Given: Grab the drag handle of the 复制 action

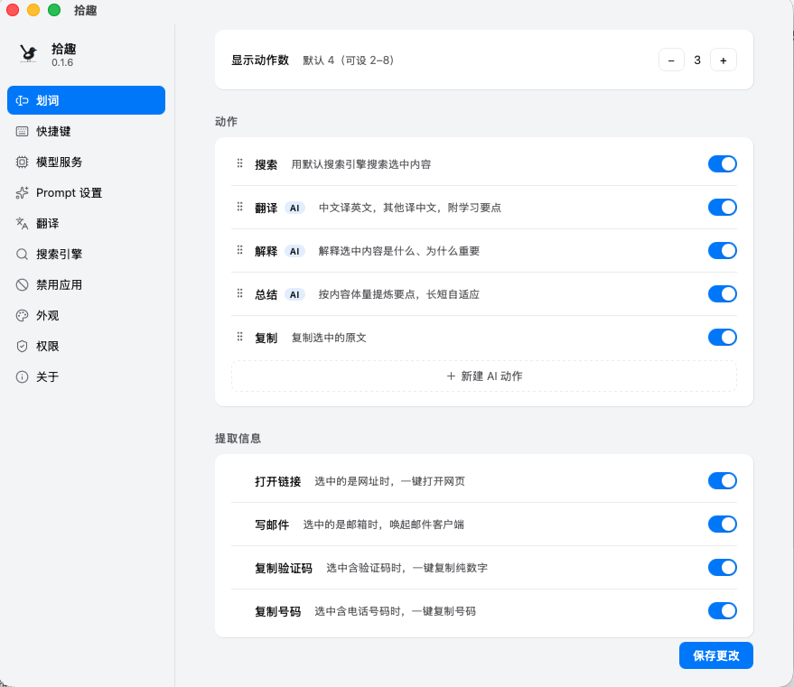Looking at the screenshot, I should pyautogui.click(x=240, y=337).
